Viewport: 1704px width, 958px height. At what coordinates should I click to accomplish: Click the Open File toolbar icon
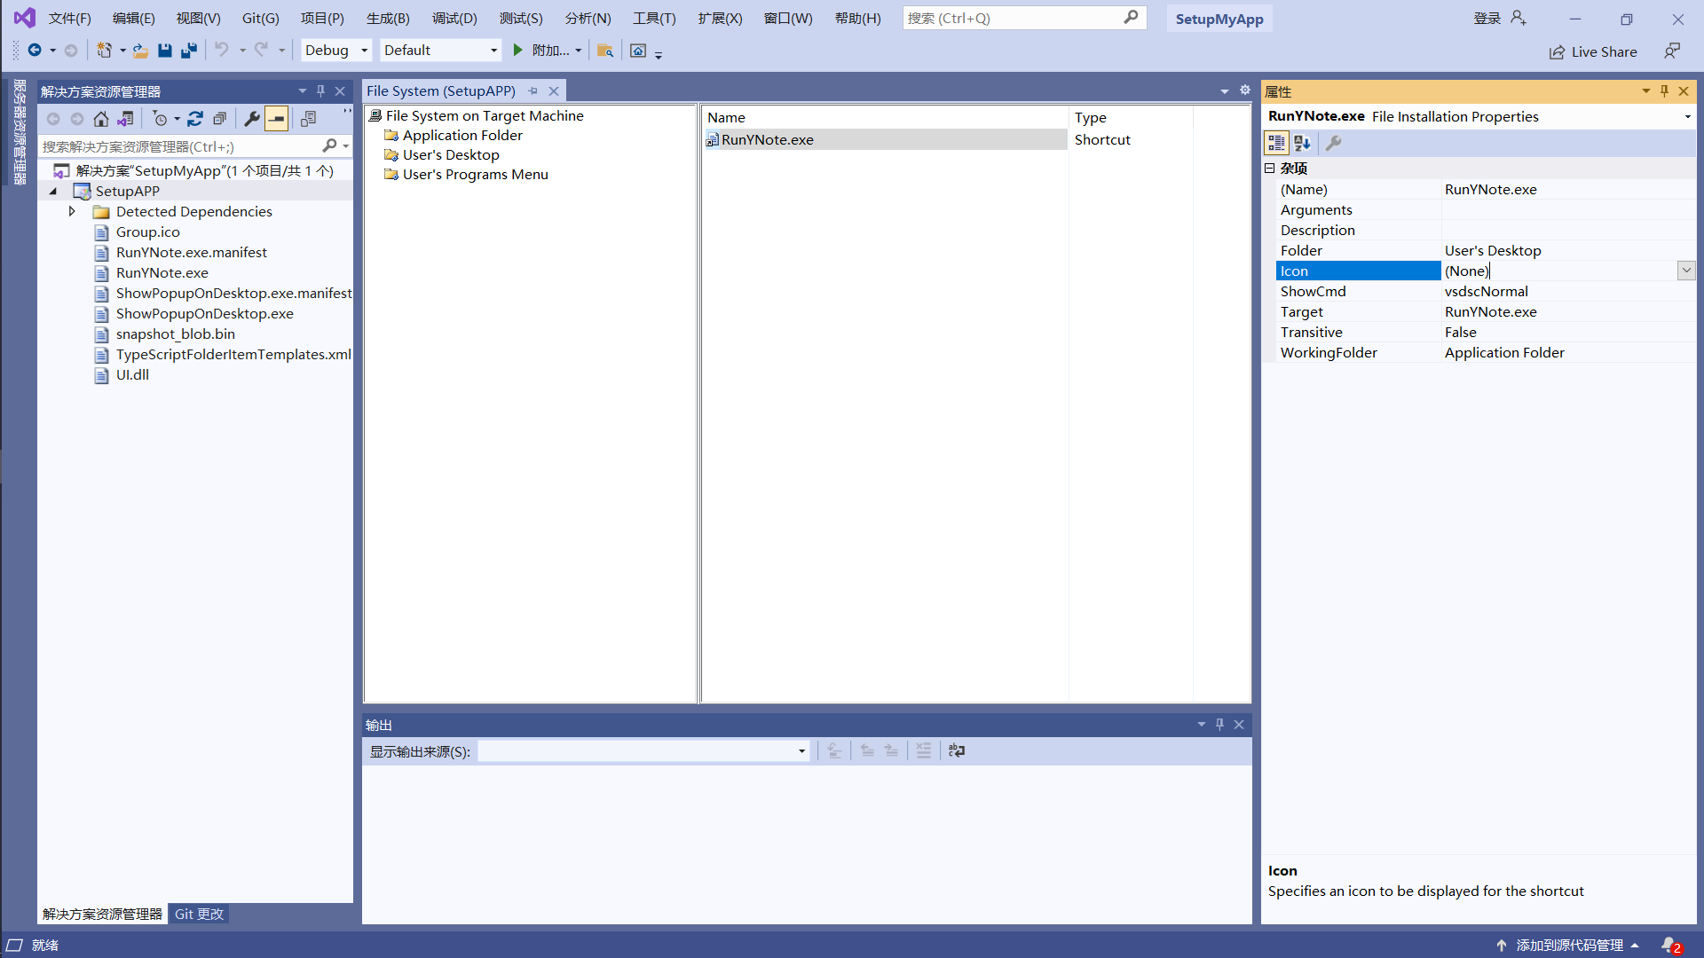click(140, 51)
